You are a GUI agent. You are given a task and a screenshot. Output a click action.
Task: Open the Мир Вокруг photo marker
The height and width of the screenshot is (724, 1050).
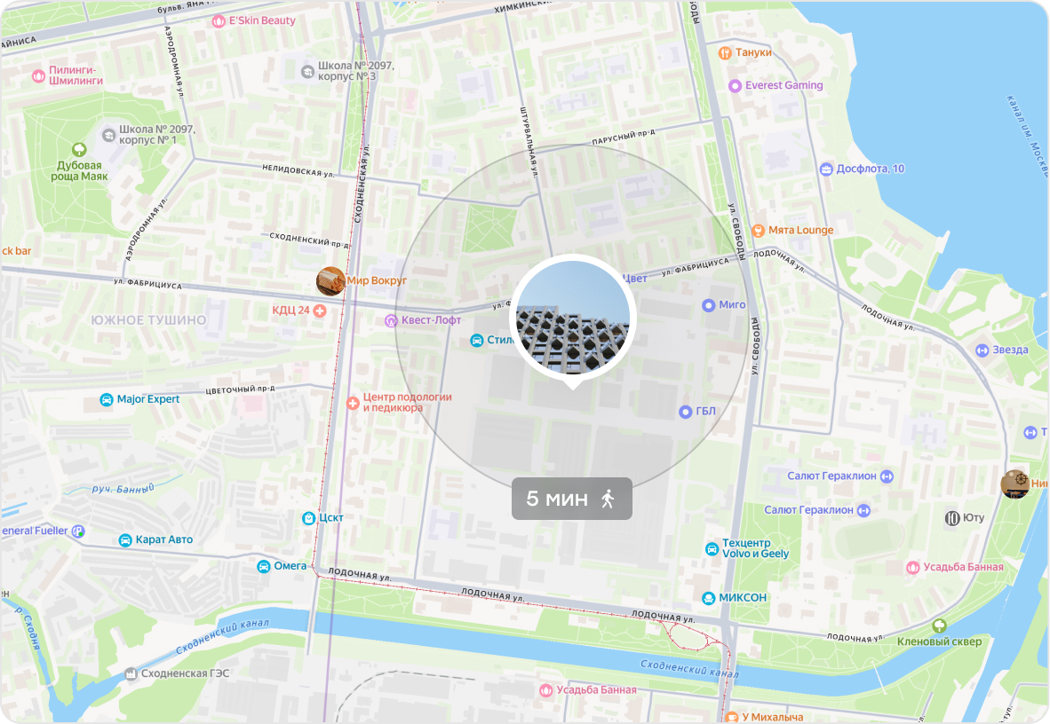point(330,281)
